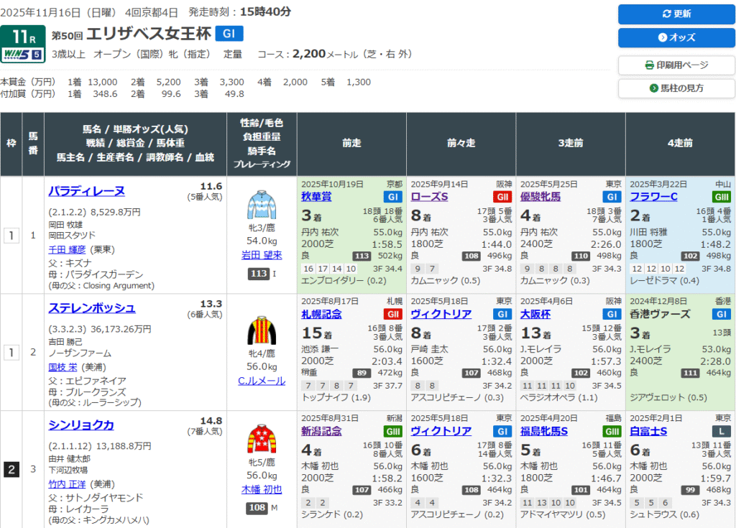Open jockey page for C.ルメール

click(x=262, y=381)
